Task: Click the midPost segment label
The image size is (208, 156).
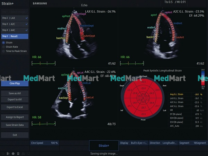Action: [x=62, y=28]
